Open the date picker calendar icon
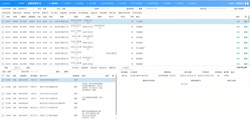 point(33,9)
